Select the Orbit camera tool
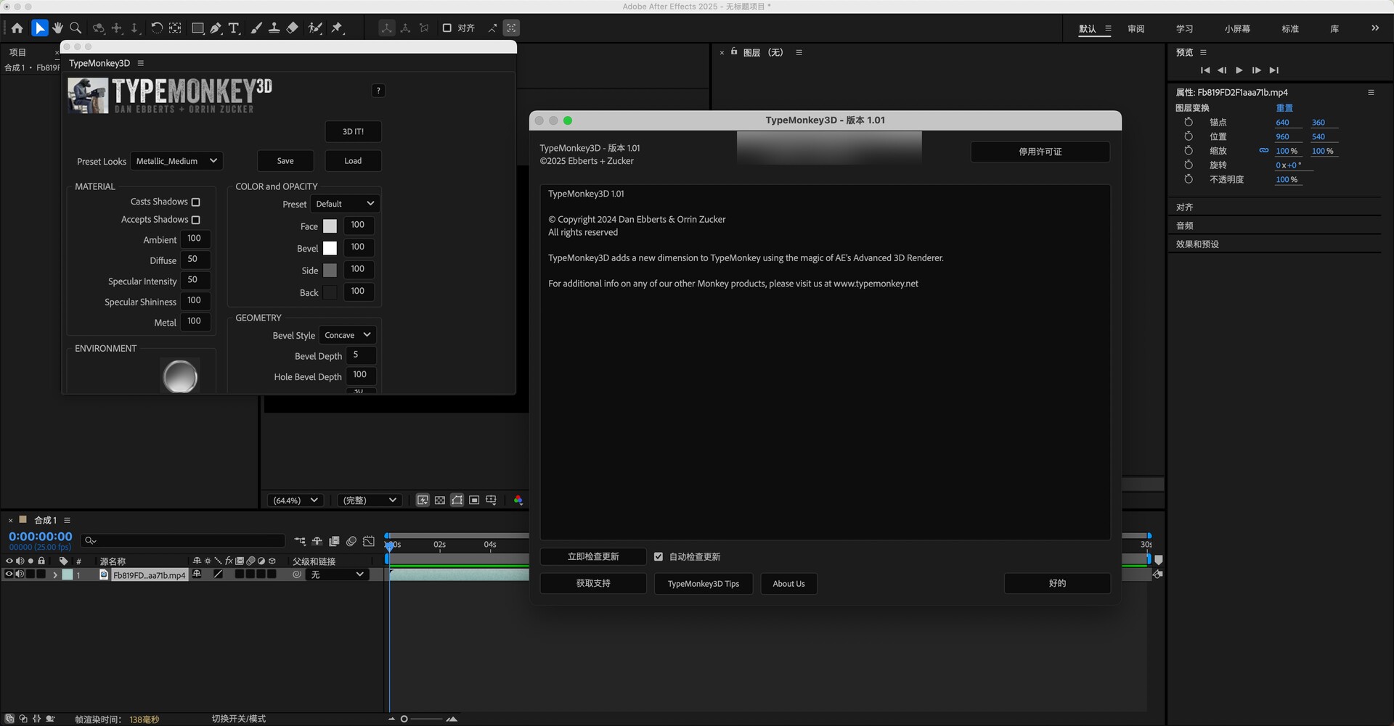This screenshot has height=726, width=1394. coord(98,28)
